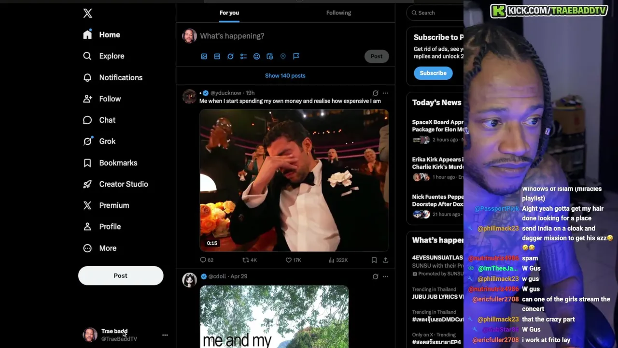Image resolution: width=618 pixels, height=348 pixels.
Task: Open Explore in the sidebar
Action: (104, 56)
